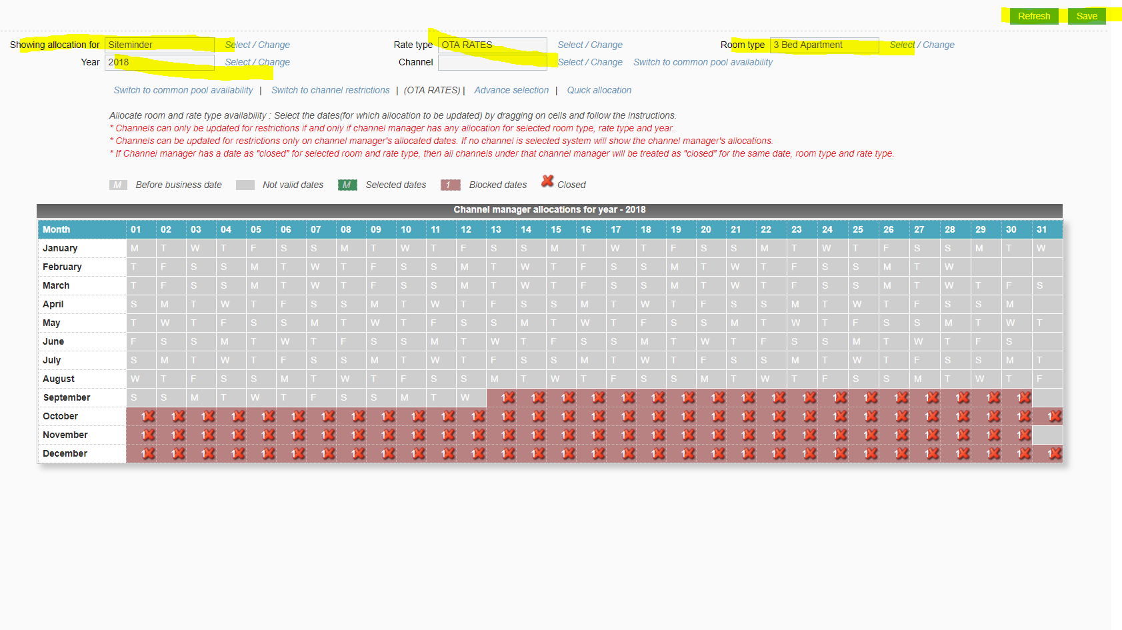Screen dimensions: 1122x630
Task: Click the January 01 cell showing M
Action: 141,248
